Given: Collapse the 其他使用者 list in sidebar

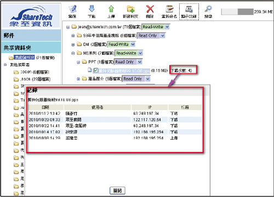Looking at the screenshot, I should coord(5,65).
